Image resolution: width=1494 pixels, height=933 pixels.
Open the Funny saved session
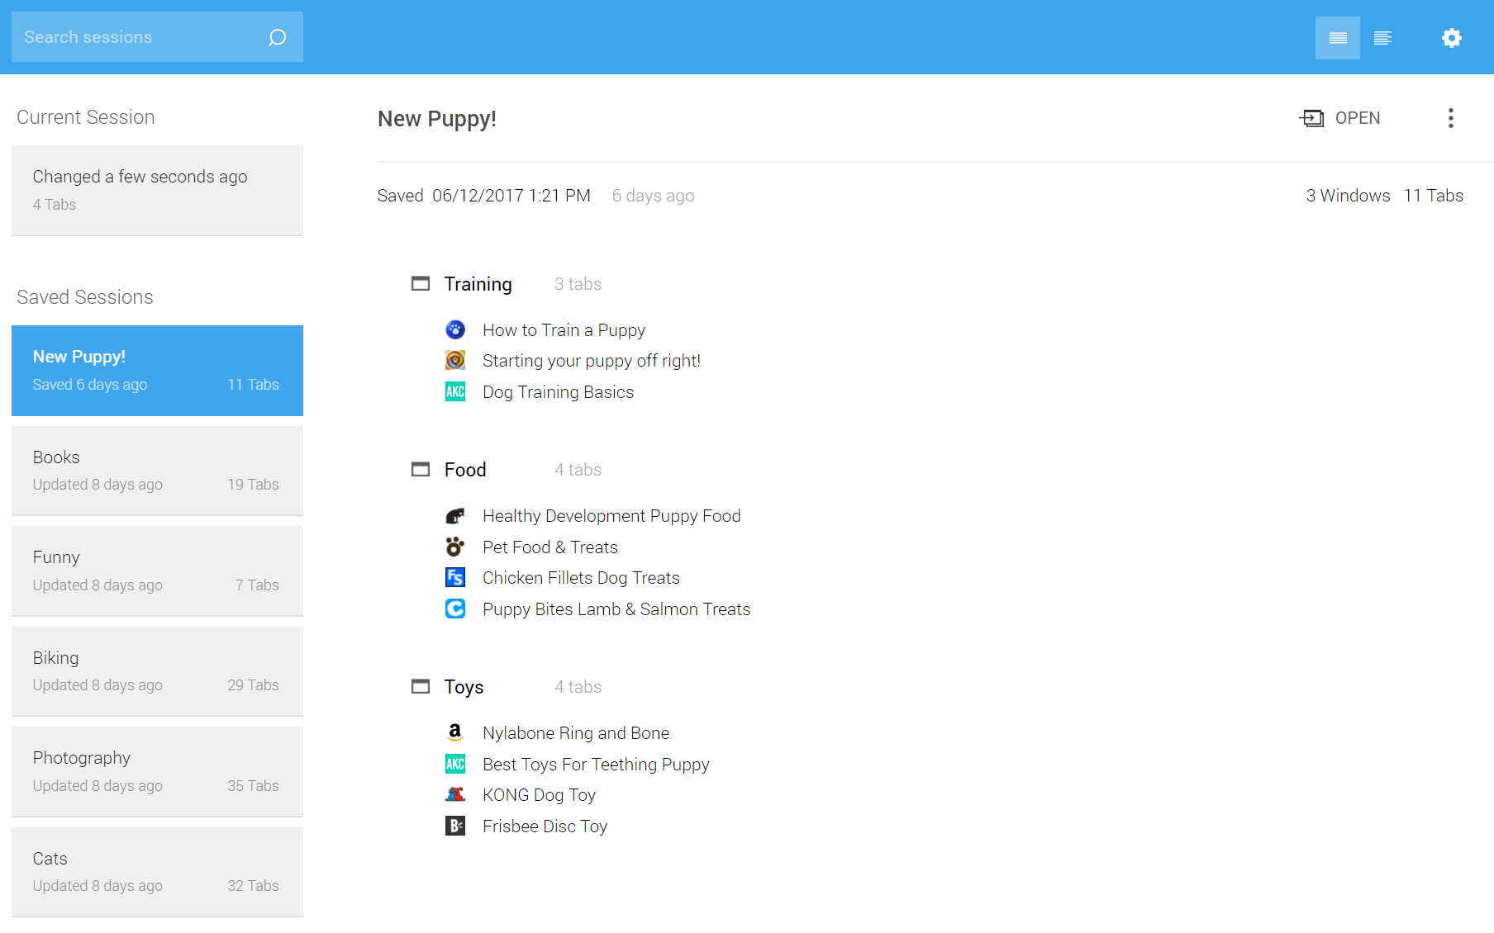[x=157, y=571]
